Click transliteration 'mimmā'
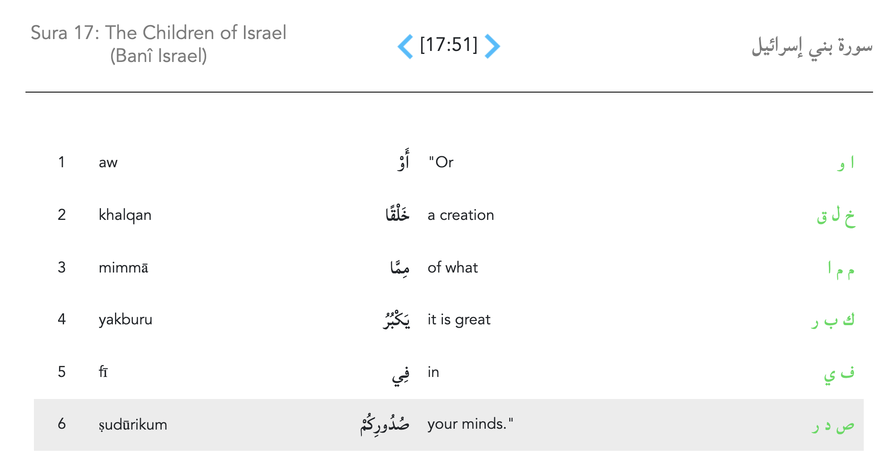Screen dimensions: 879x461 (123, 268)
